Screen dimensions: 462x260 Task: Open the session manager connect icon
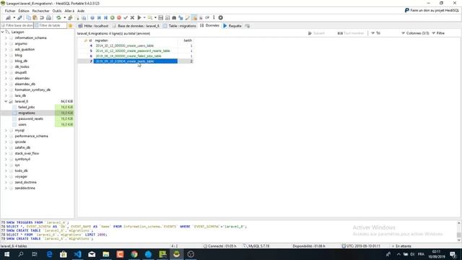click(x=8, y=17)
